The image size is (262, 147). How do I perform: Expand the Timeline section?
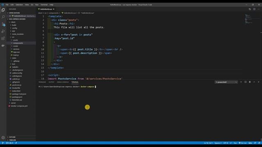point(13,140)
